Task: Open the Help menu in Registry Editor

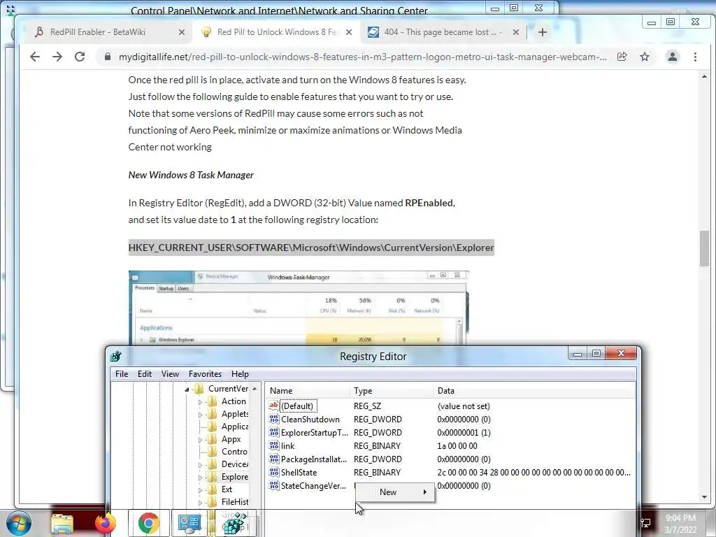Action: 240,374
